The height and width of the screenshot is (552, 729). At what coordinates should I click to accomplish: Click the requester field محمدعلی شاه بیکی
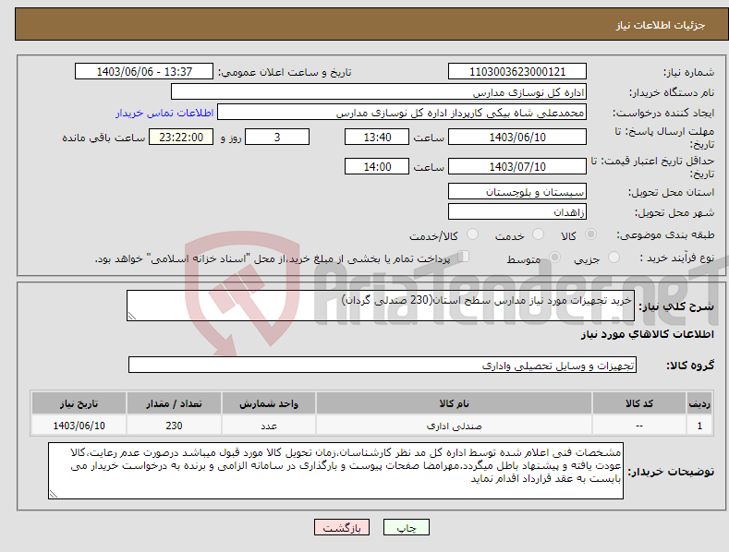point(402,113)
